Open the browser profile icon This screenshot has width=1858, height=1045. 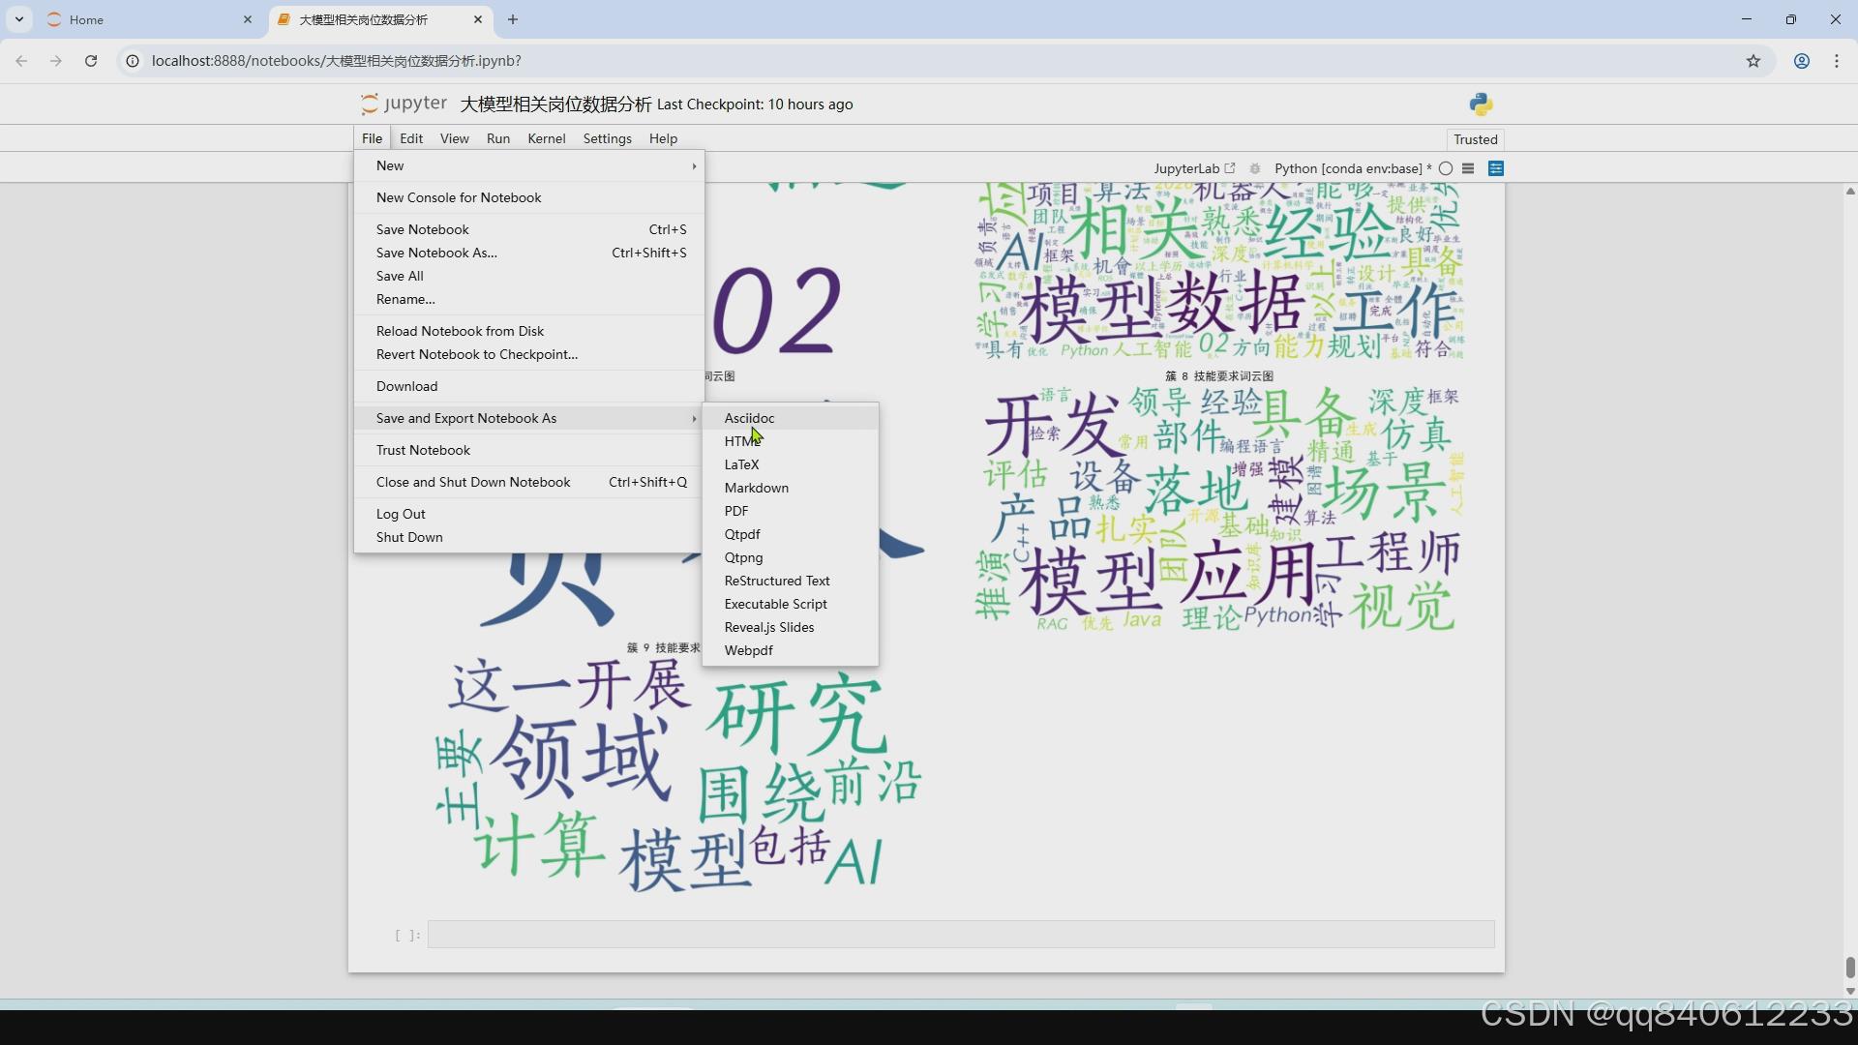[x=1802, y=61]
